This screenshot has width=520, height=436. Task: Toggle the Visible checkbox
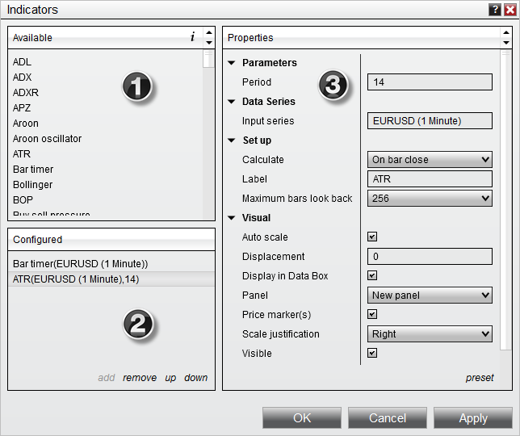coord(372,353)
